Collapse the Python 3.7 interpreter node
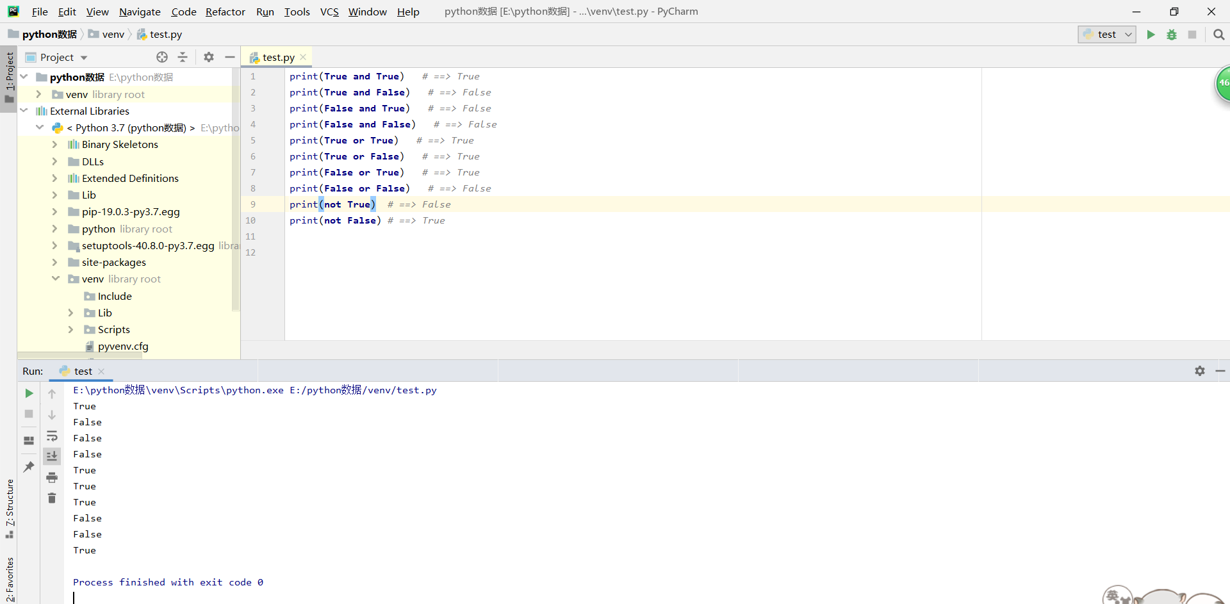Viewport: 1230px width, 604px height. pyautogui.click(x=39, y=127)
